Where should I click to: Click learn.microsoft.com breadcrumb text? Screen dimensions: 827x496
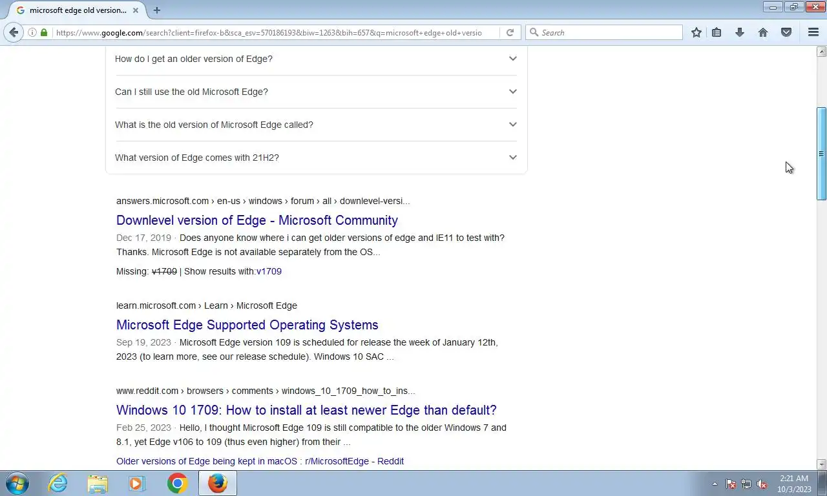[207, 305]
